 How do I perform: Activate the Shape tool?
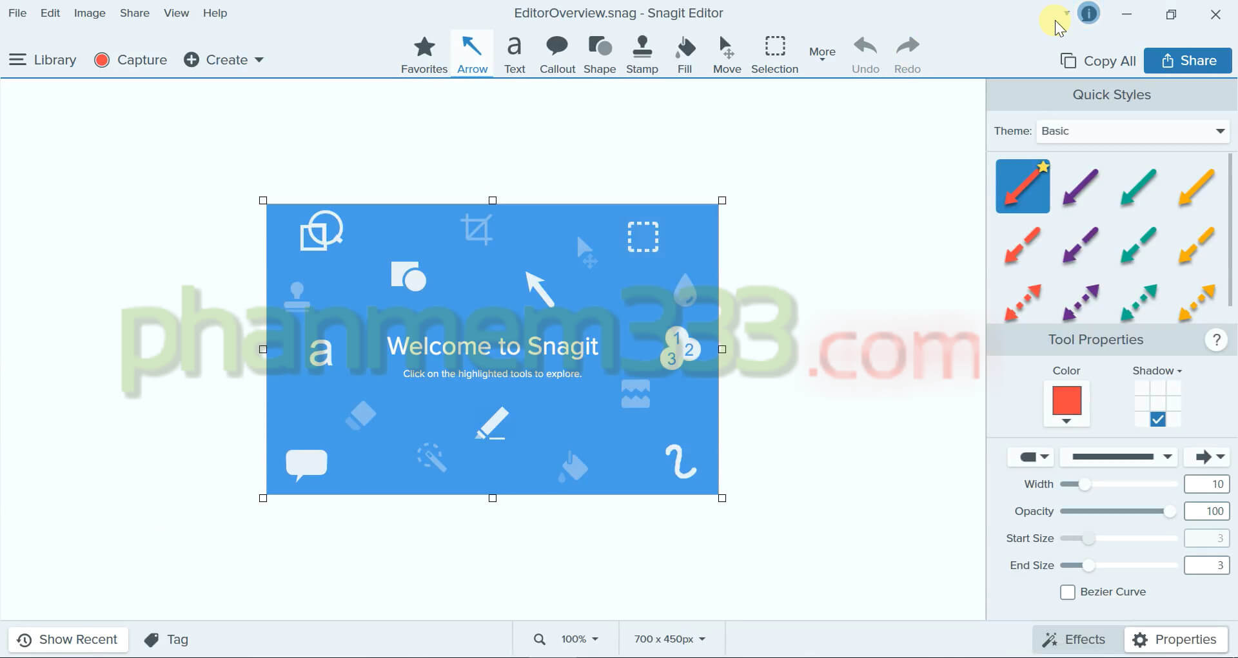coord(600,55)
